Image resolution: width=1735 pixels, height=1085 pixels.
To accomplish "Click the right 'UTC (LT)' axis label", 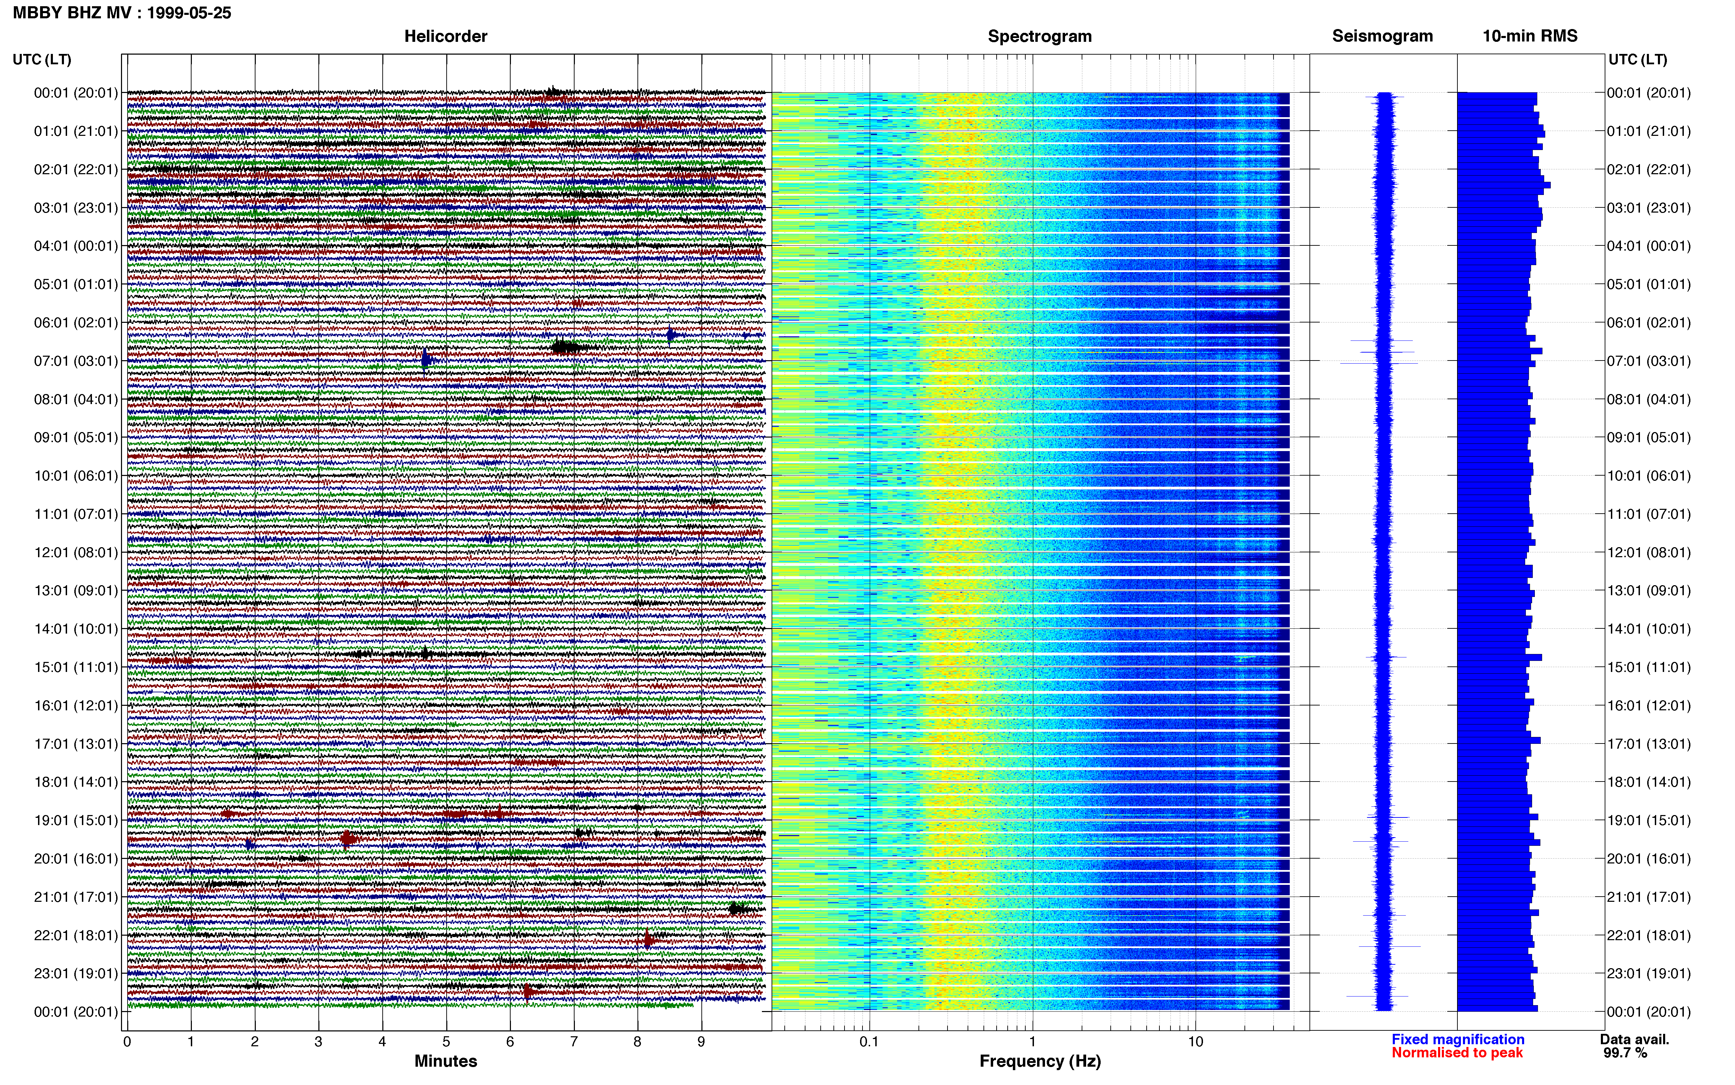I will tap(1638, 59).
